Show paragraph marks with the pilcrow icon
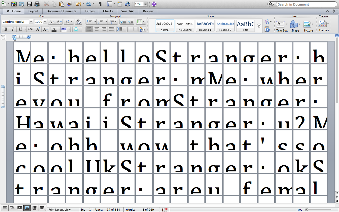 click(x=100, y=4)
